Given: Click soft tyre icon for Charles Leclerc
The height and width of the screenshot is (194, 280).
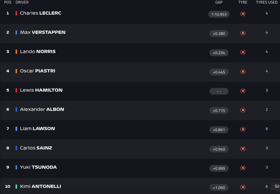Looking at the screenshot, I should (x=243, y=14).
